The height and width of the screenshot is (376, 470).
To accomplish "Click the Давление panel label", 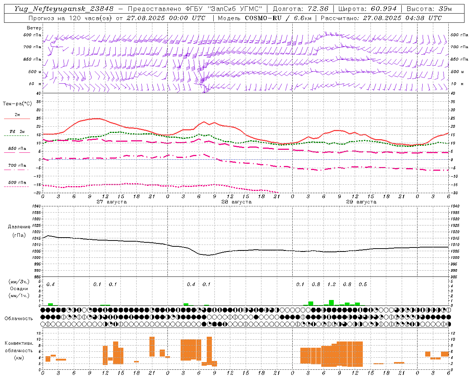I will pos(19,227).
